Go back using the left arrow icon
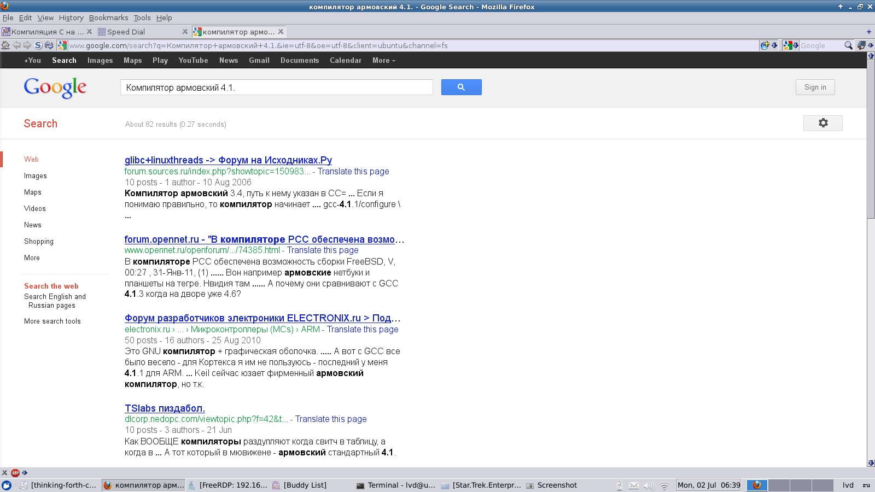 (x=16, y=45)
